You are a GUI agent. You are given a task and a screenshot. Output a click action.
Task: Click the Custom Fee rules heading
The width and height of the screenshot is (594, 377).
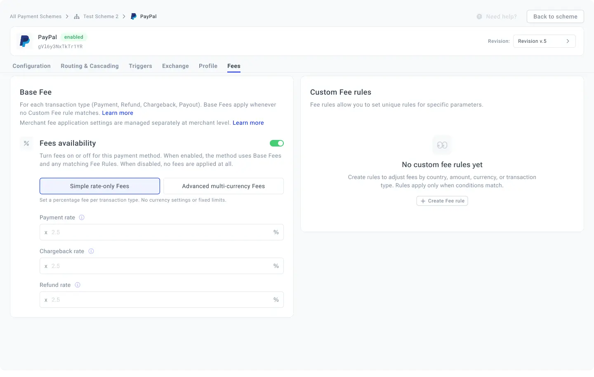341,92
